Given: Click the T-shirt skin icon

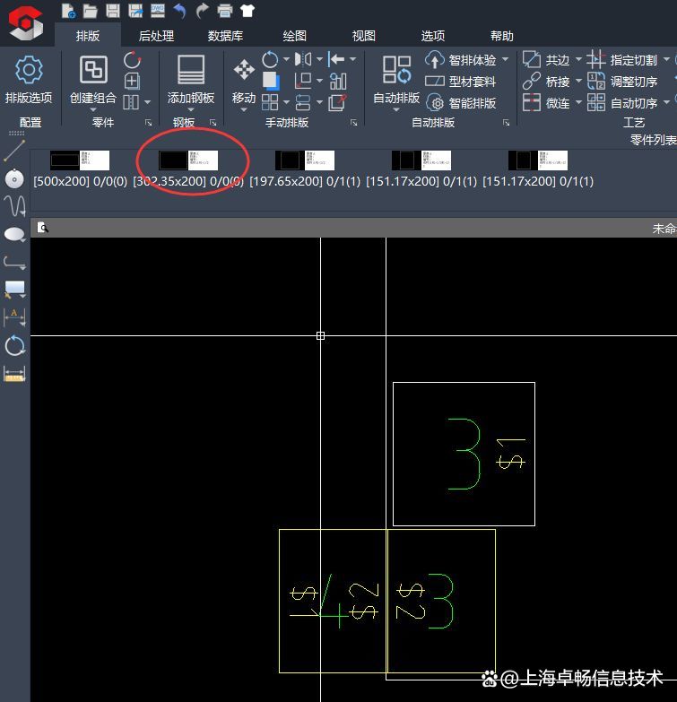Looking at the screenshot, I should 247,11.
